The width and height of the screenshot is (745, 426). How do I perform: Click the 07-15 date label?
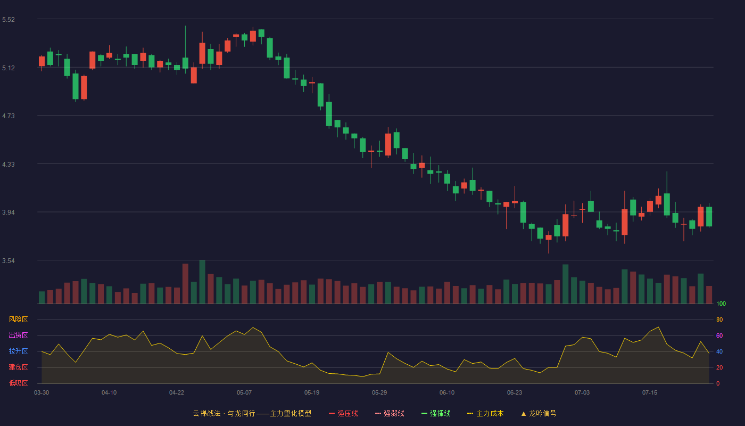650,392
